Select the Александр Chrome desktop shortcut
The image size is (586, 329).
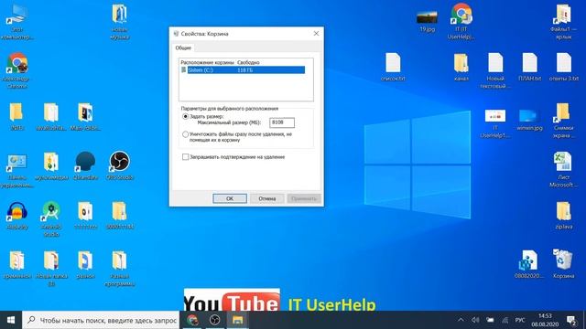17,71
